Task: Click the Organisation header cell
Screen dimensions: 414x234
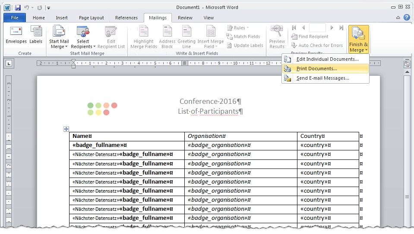Action: tap(241, 136)
